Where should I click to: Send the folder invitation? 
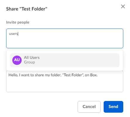tap(113, 107)
